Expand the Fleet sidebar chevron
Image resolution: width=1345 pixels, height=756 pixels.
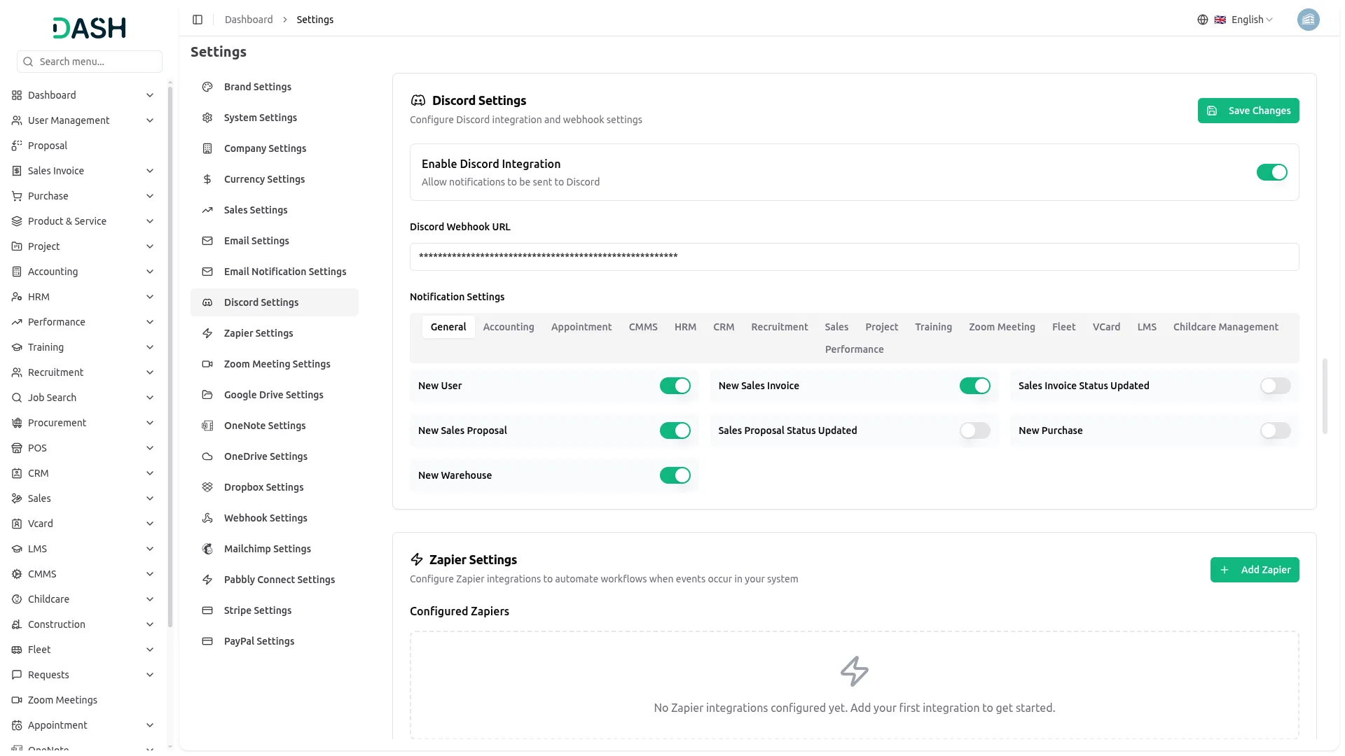pyautogui.click(x=149, y=650)
